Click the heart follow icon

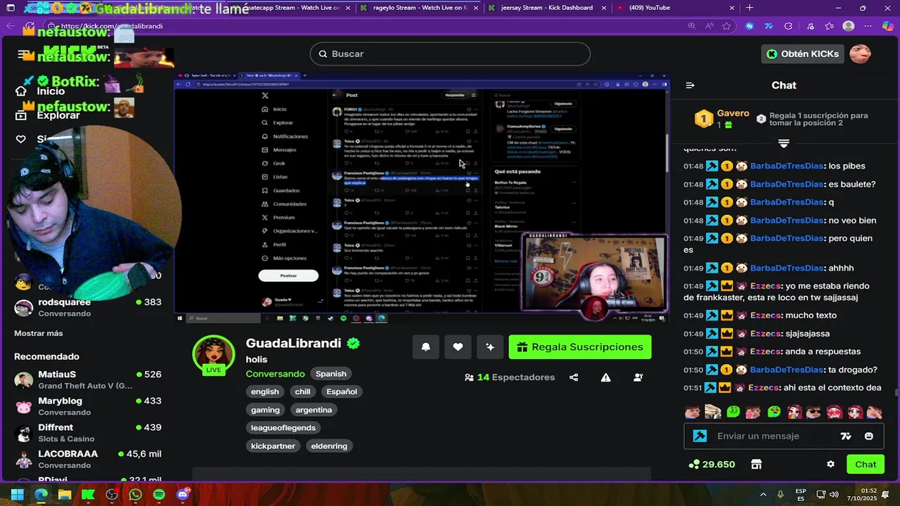pos(458,346)
